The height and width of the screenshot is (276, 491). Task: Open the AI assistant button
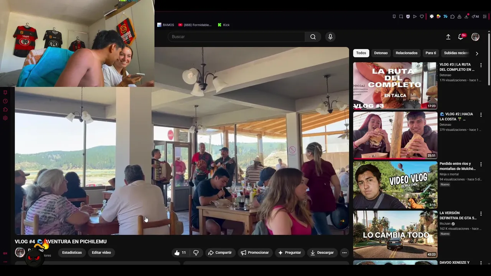click(x=475, y=16)
